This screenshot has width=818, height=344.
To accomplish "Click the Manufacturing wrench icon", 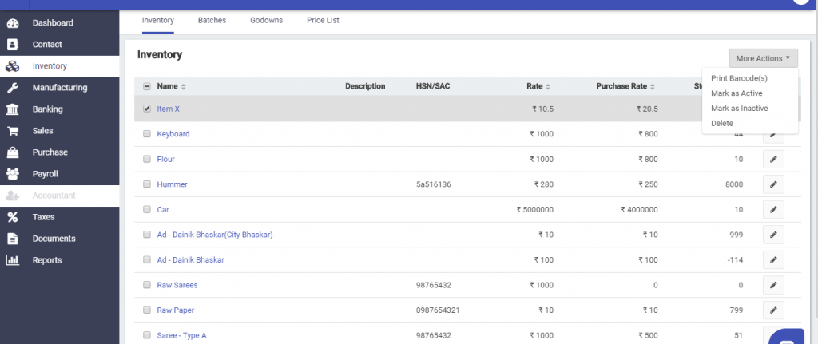I will tap(13, 88).
